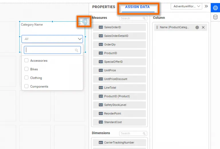Remove Name (ProductCategory) field from Column
Image resolution: width=220 pixels, height=149 pixels.
[203, 27]
